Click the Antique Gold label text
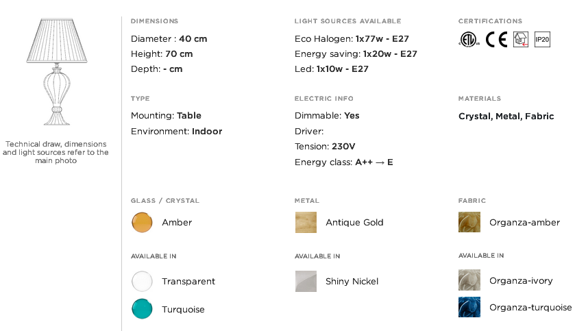 click(x=354, y=222)
